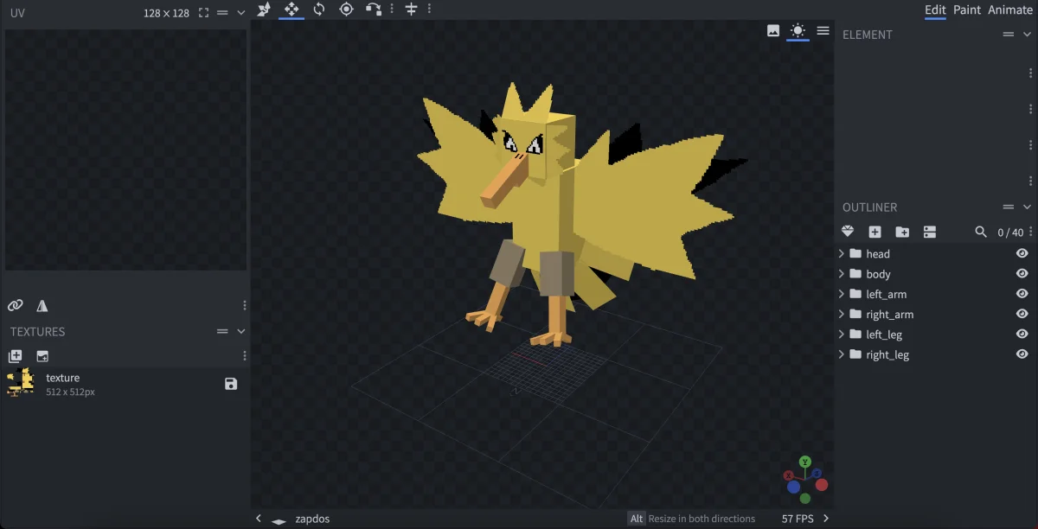Expand the left_arm group

click(842, 294)
